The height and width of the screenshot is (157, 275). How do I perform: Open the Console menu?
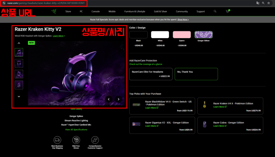pos(96,11)
